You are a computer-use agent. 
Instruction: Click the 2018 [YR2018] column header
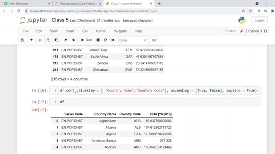tap(161, 114)
